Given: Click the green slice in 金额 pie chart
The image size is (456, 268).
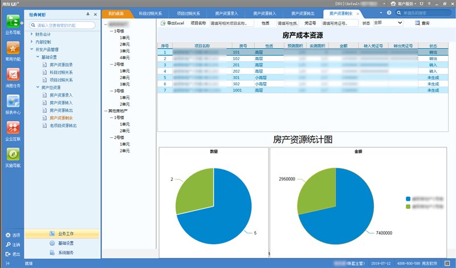Looking at the screenshot, I should click(x=319, y=190).
